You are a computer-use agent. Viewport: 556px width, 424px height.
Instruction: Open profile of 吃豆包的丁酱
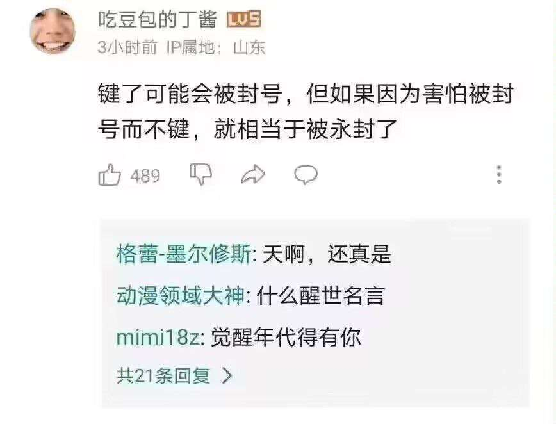coord(158,19)
